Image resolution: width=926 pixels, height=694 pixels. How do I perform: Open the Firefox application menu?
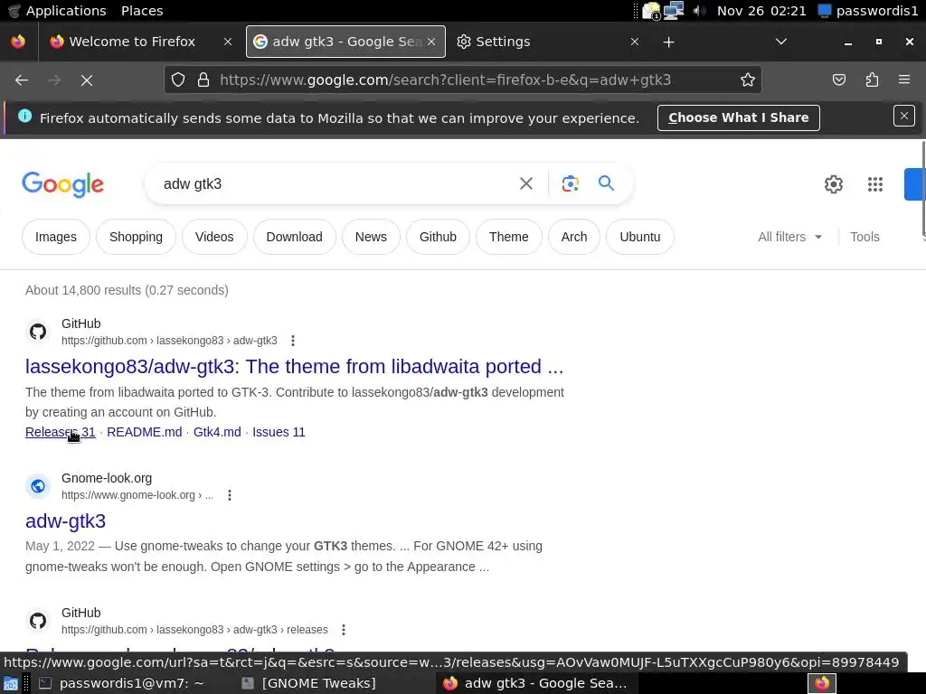(904, 80)
